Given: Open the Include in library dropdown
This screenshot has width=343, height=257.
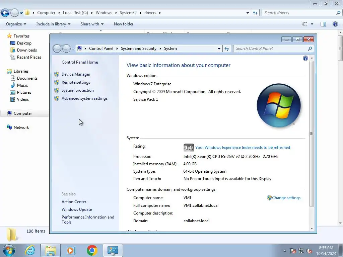Looking at the screenshot, I should 53,24.
